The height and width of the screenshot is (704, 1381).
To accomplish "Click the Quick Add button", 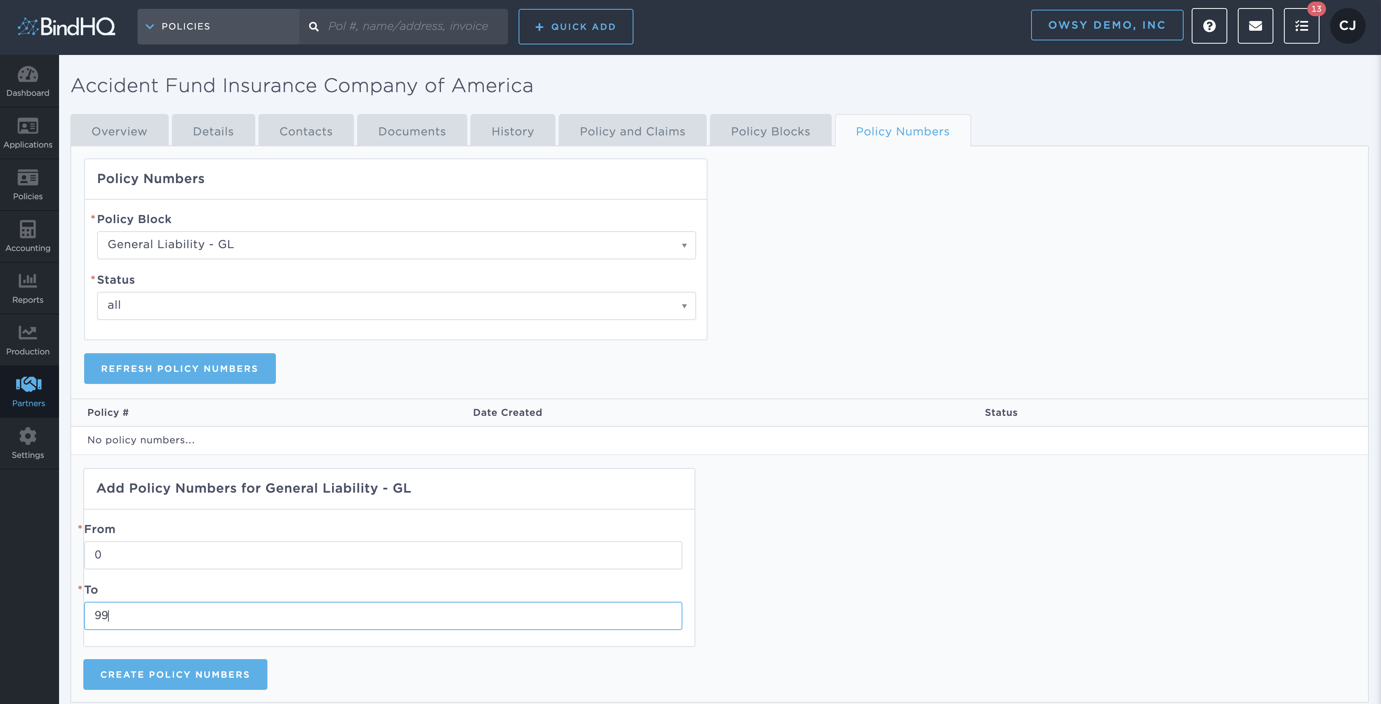I will tap(575, 27).
